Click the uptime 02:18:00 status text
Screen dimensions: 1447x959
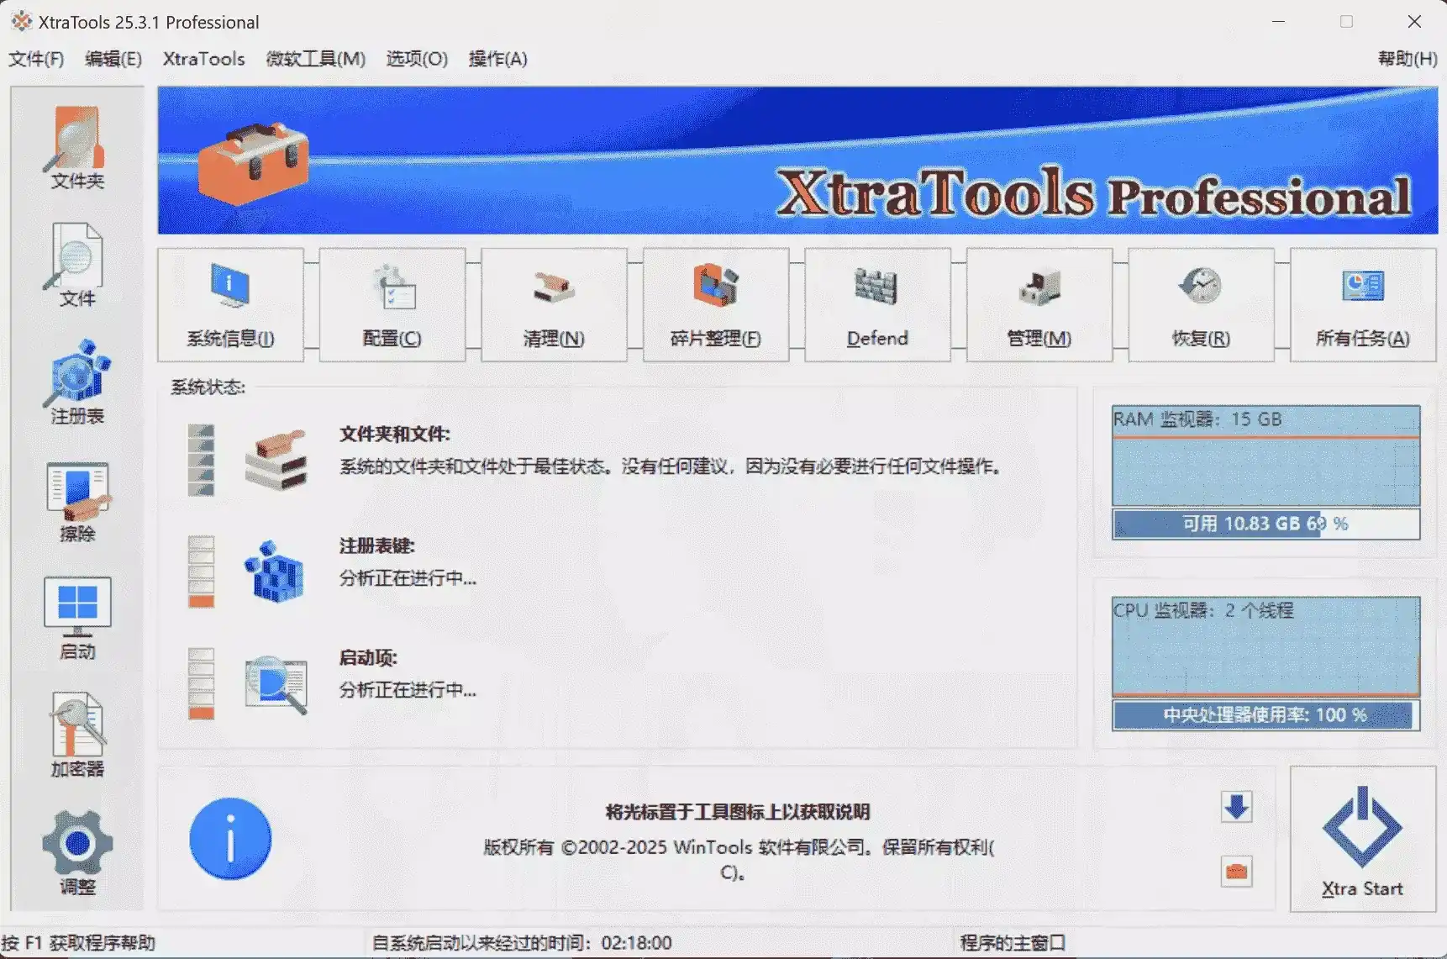[x=521, y=943]
